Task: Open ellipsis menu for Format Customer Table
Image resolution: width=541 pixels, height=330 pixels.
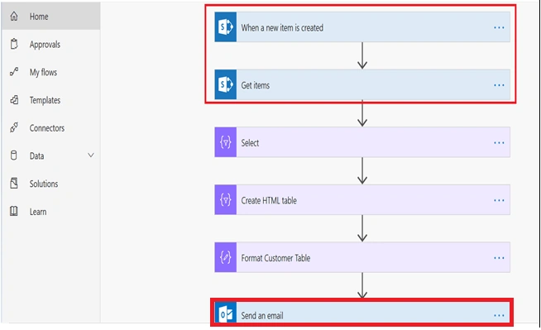Action: [x=499, y=257]
